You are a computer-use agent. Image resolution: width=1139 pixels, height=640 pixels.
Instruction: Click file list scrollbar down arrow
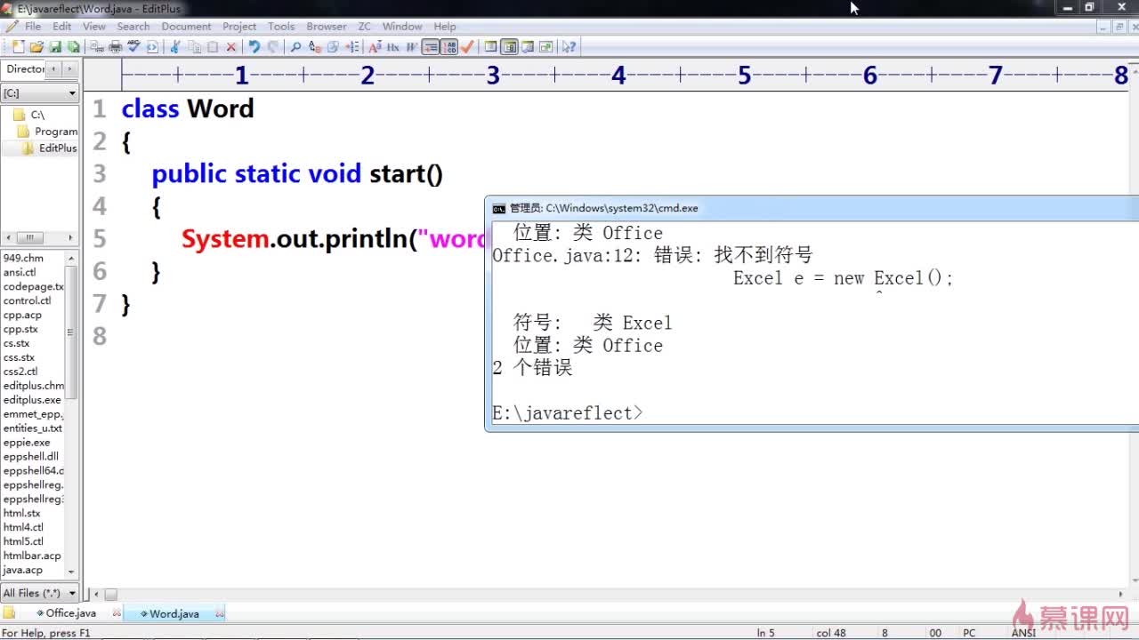click(72, 573)
